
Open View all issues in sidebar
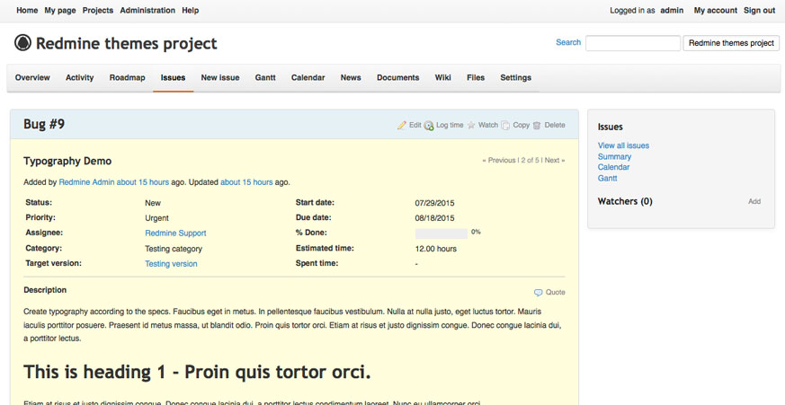coord(623,145)
